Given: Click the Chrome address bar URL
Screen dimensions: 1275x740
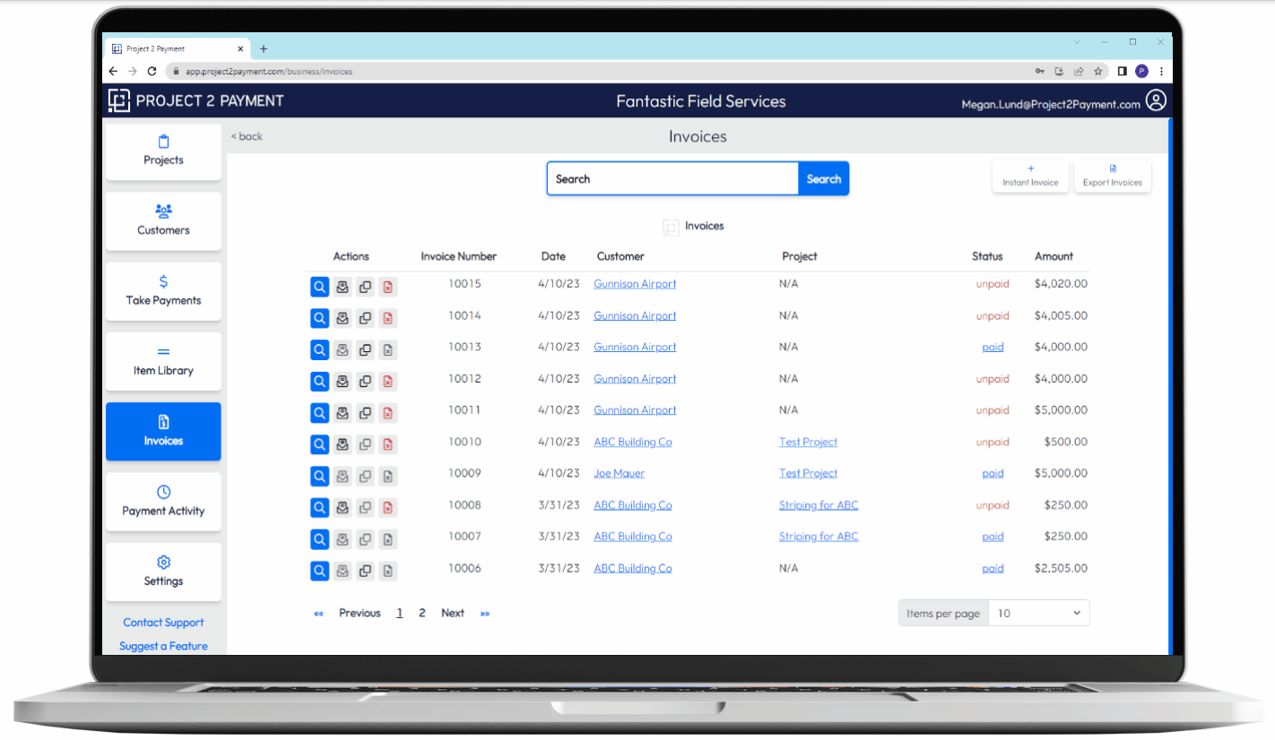Looking at the screenshot, I should coord(269,71).
